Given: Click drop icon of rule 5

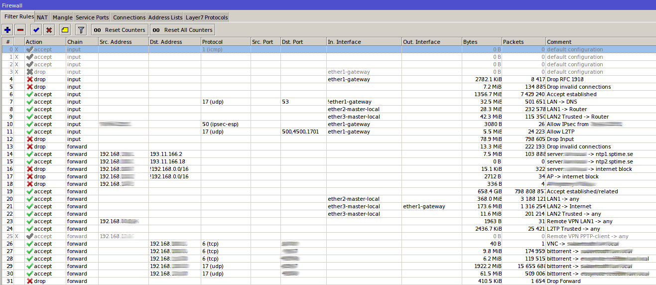Looking at the screenshot, I should point(30,87).
